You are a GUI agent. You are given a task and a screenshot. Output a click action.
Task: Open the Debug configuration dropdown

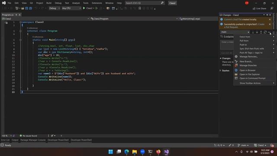pos(54,8)
